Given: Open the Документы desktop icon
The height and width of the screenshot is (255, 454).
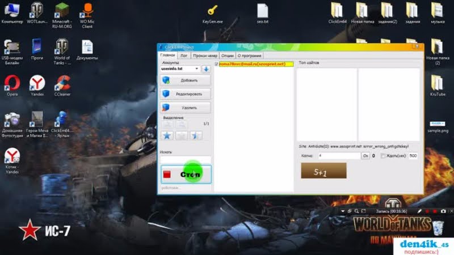Looking at the screenshot, I should [x=87, y=50].
